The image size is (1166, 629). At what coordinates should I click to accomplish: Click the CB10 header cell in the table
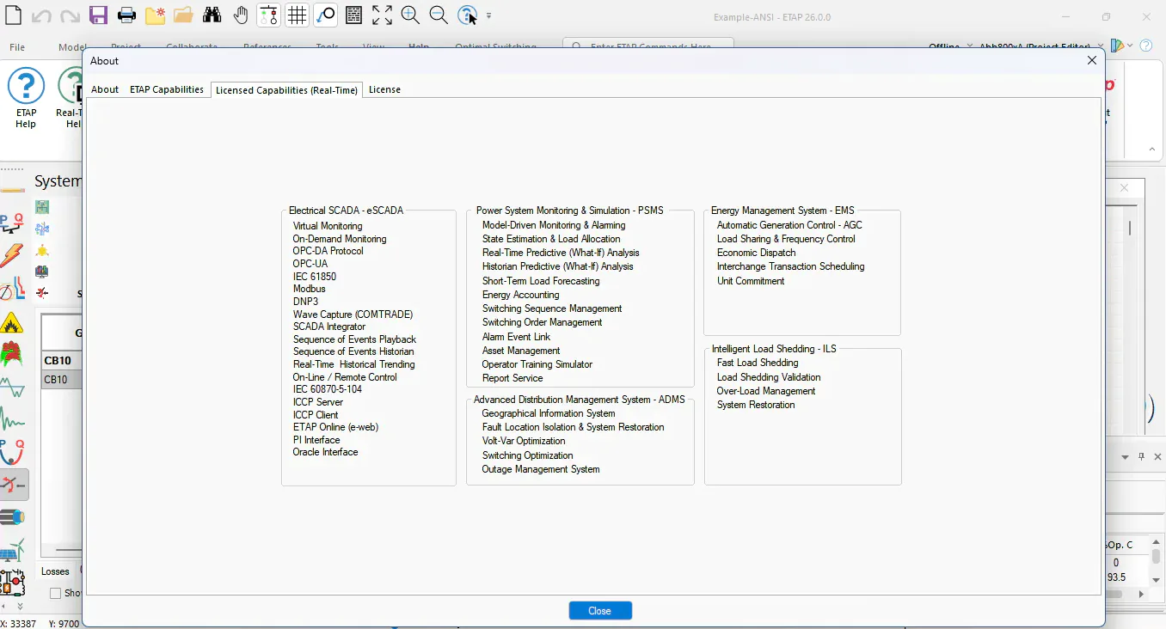62,361
